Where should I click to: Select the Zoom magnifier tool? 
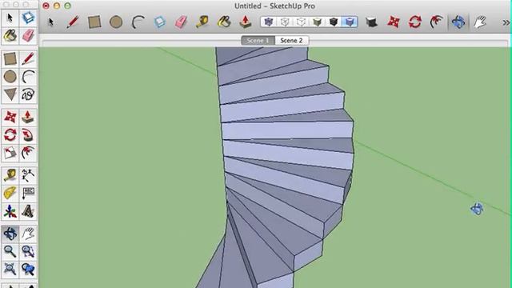(10, 251)
